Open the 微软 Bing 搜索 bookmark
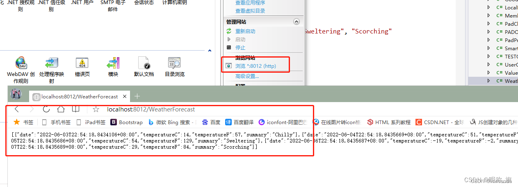518x187 pixels. (172, 122)
